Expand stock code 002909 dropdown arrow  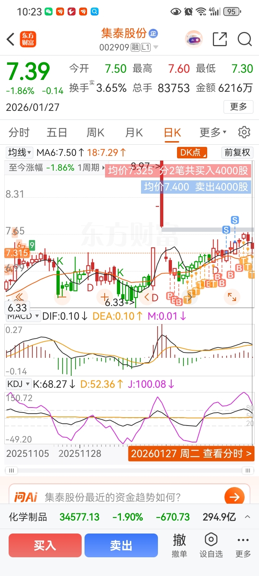[x=156, y=47]
